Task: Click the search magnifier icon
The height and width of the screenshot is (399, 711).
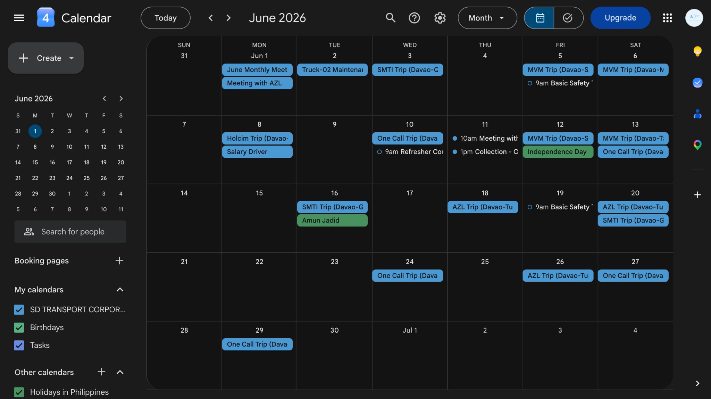Action: click(x=391, y=18)
